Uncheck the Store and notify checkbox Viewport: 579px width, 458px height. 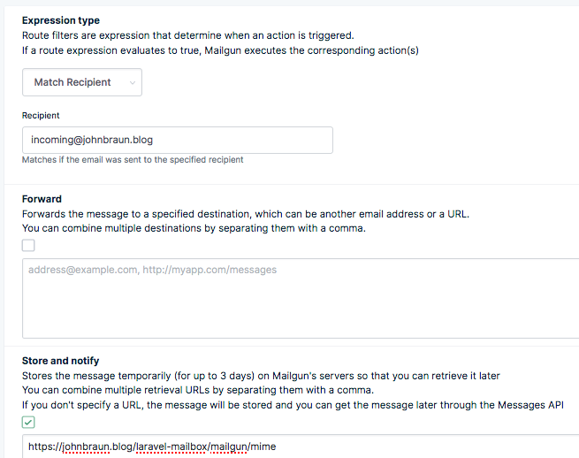click(28, 423)
